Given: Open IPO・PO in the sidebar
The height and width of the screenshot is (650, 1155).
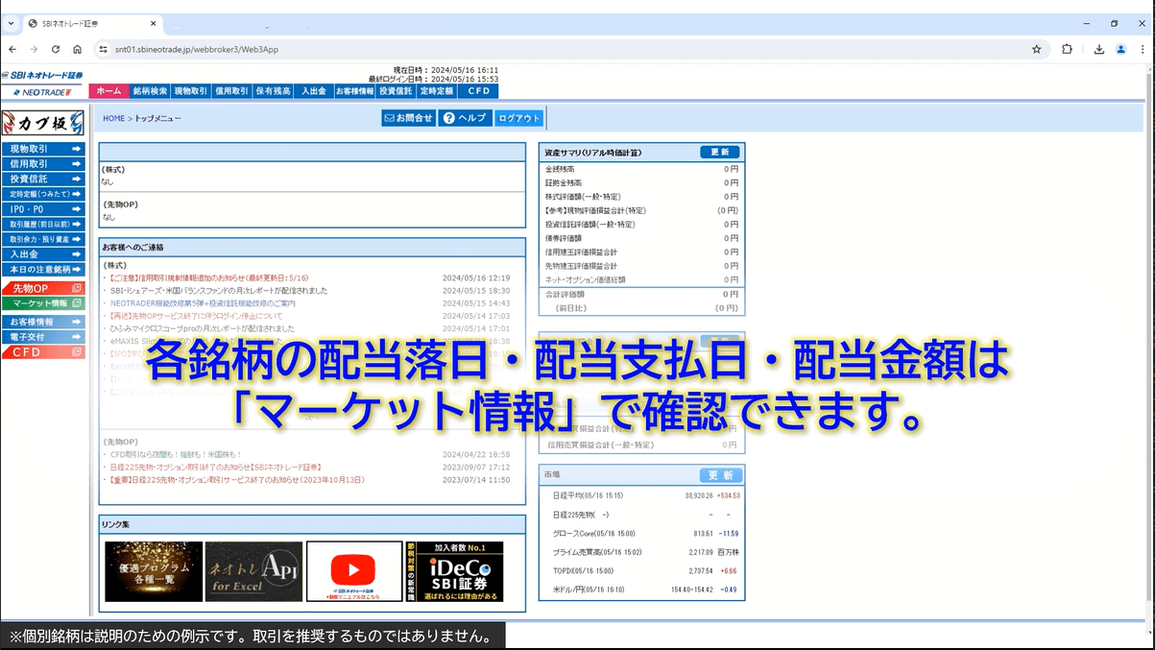Looking at the screenshot, I should [x=43, y=209].
